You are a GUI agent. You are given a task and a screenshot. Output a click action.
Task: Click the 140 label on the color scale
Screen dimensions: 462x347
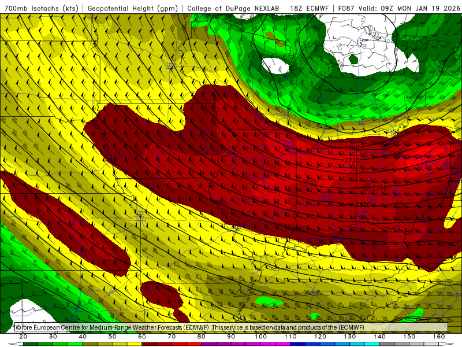[x=379, y=337]
